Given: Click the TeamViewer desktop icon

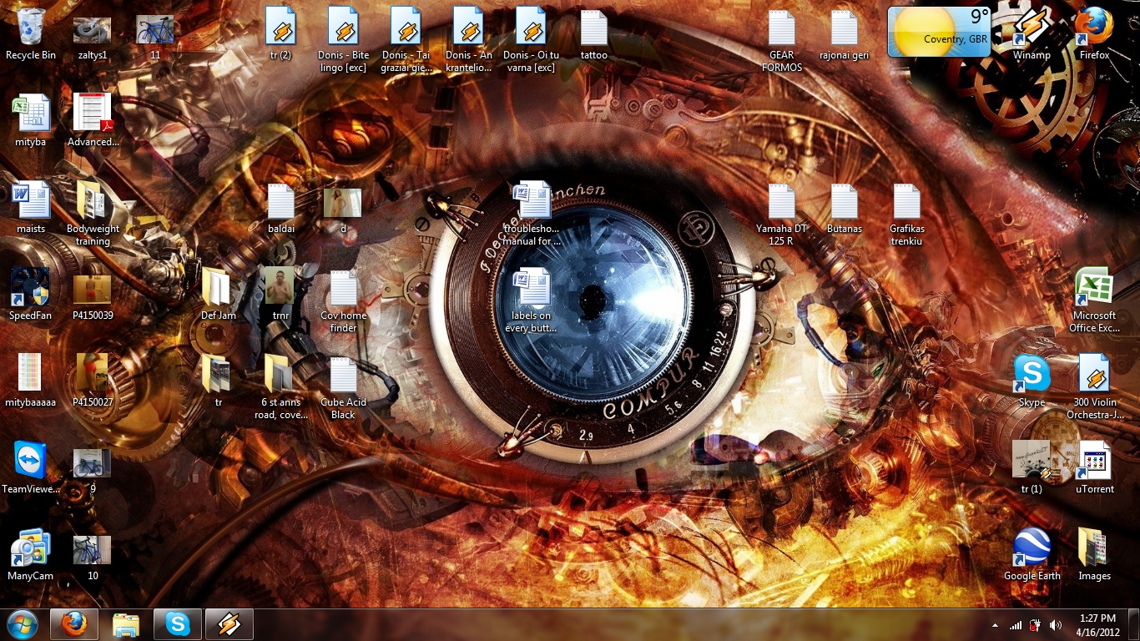Looking at the screenshot, I should tap(31, 468).
